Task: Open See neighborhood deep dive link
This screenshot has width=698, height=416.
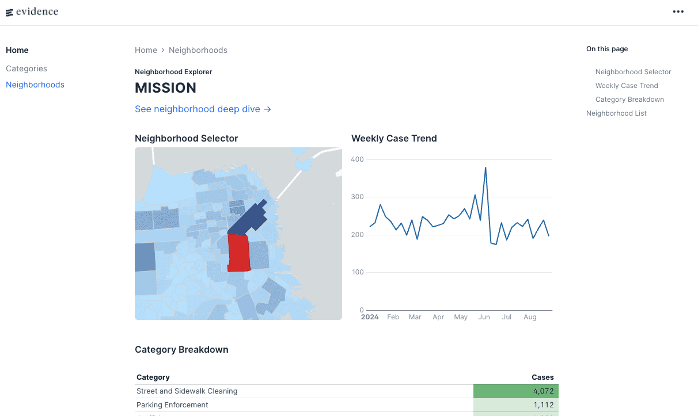Action: 203,109
